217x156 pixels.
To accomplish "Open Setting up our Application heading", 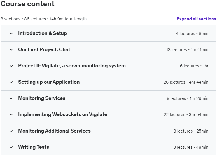I will click(x=49, y=82).
